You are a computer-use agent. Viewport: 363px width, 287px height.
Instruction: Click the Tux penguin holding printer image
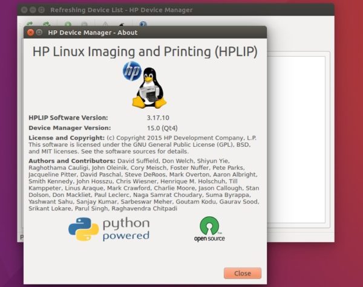[x=149, y=88]
